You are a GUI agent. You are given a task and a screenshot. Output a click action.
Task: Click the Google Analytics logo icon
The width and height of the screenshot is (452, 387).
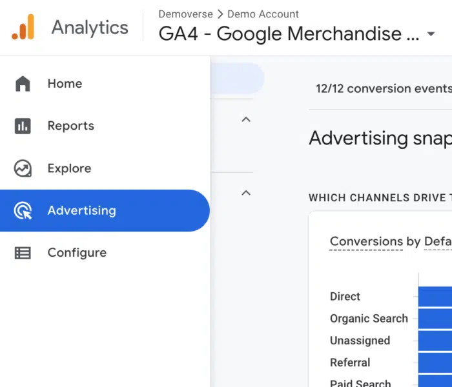click(x=23, y=28)
